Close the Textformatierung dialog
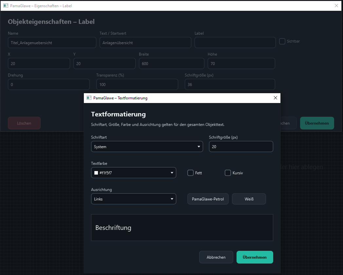The width and height of the screenshot is (343, 275). pos(276,98)
